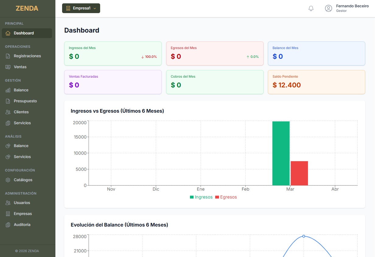
Task: Click the ZENDA logo header
Action: pyautogui.click(x=27, y=8)
